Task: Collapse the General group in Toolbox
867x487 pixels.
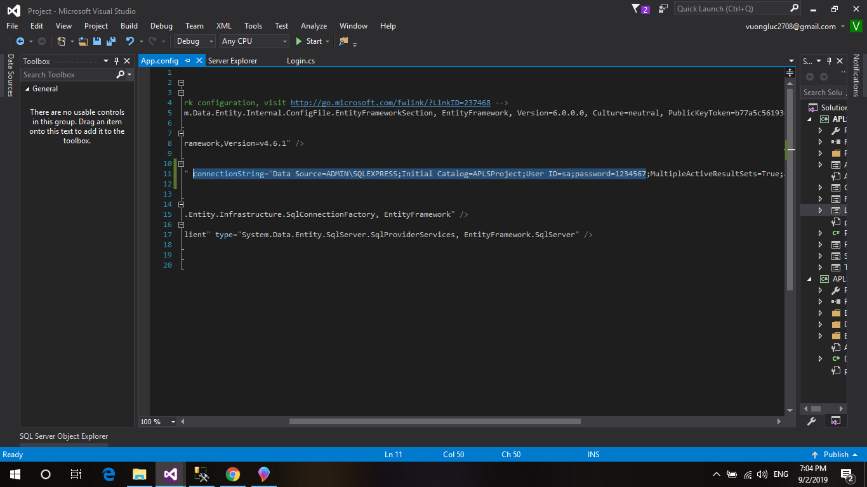Action: [27, 89]
